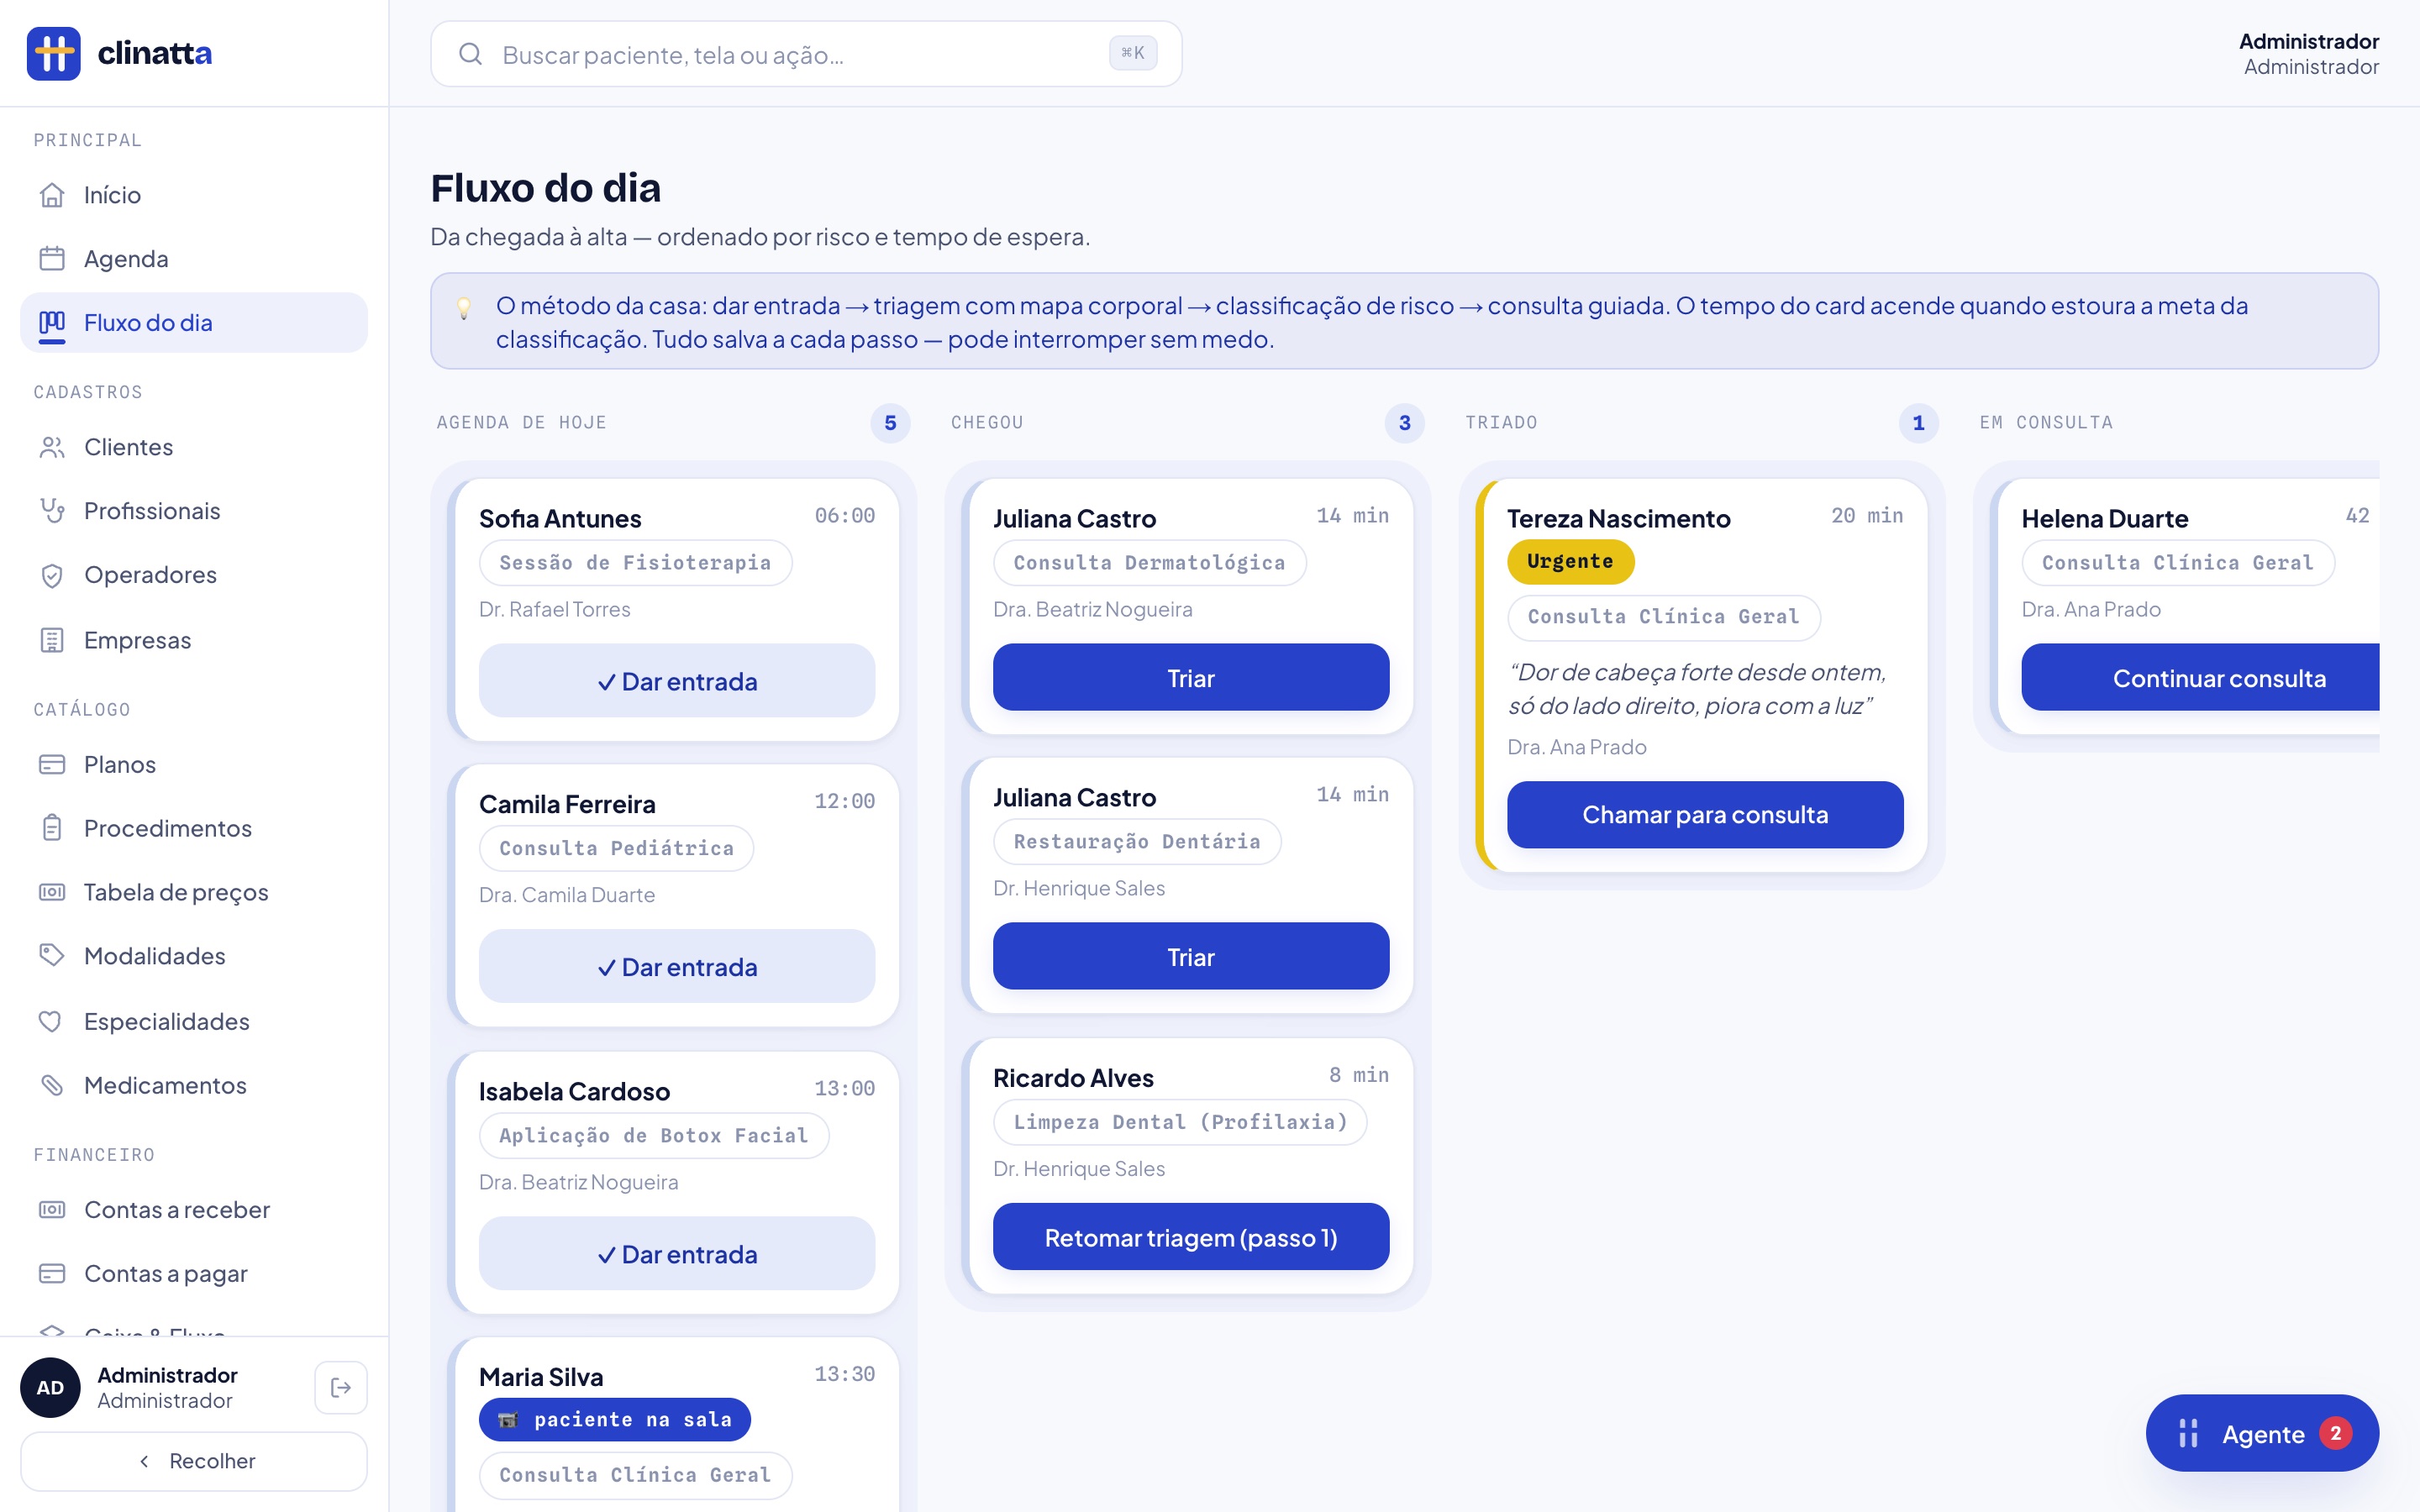Click the Modalidades tag icon
The width and height of the screenshot is (2420, 1512).
(52, 956)
